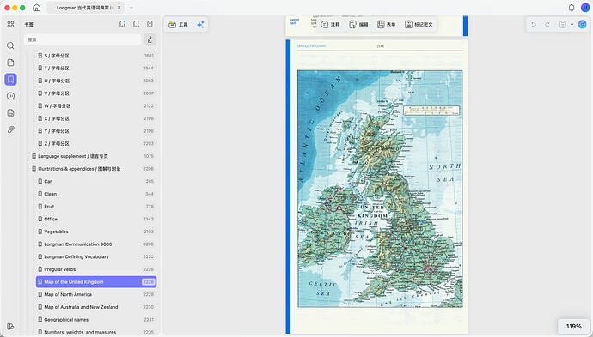
Task: Open Longman Communication 9000 bookmark
Action: (96, 244)
